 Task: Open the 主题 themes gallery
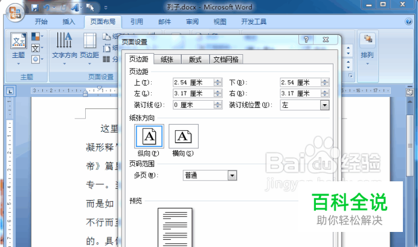point(18,49)
